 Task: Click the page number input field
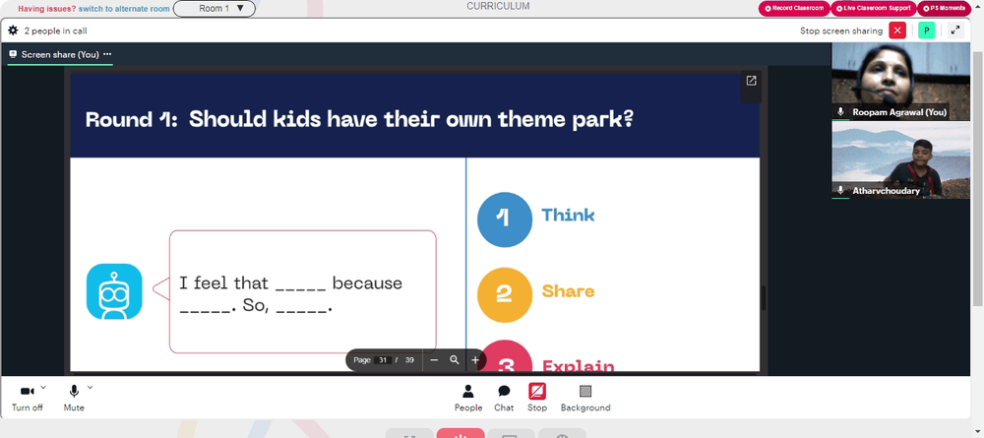pos(384,360)
